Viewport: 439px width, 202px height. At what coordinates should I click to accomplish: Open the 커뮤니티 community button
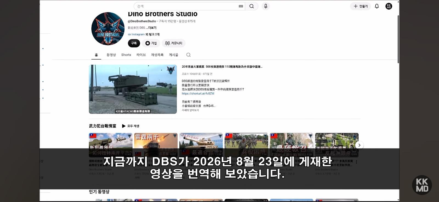174,43
